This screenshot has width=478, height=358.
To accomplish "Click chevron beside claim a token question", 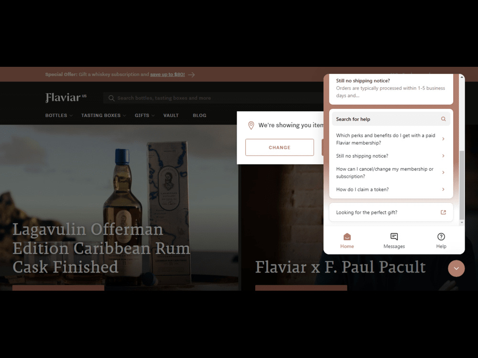I will click(x=443, y=190).
